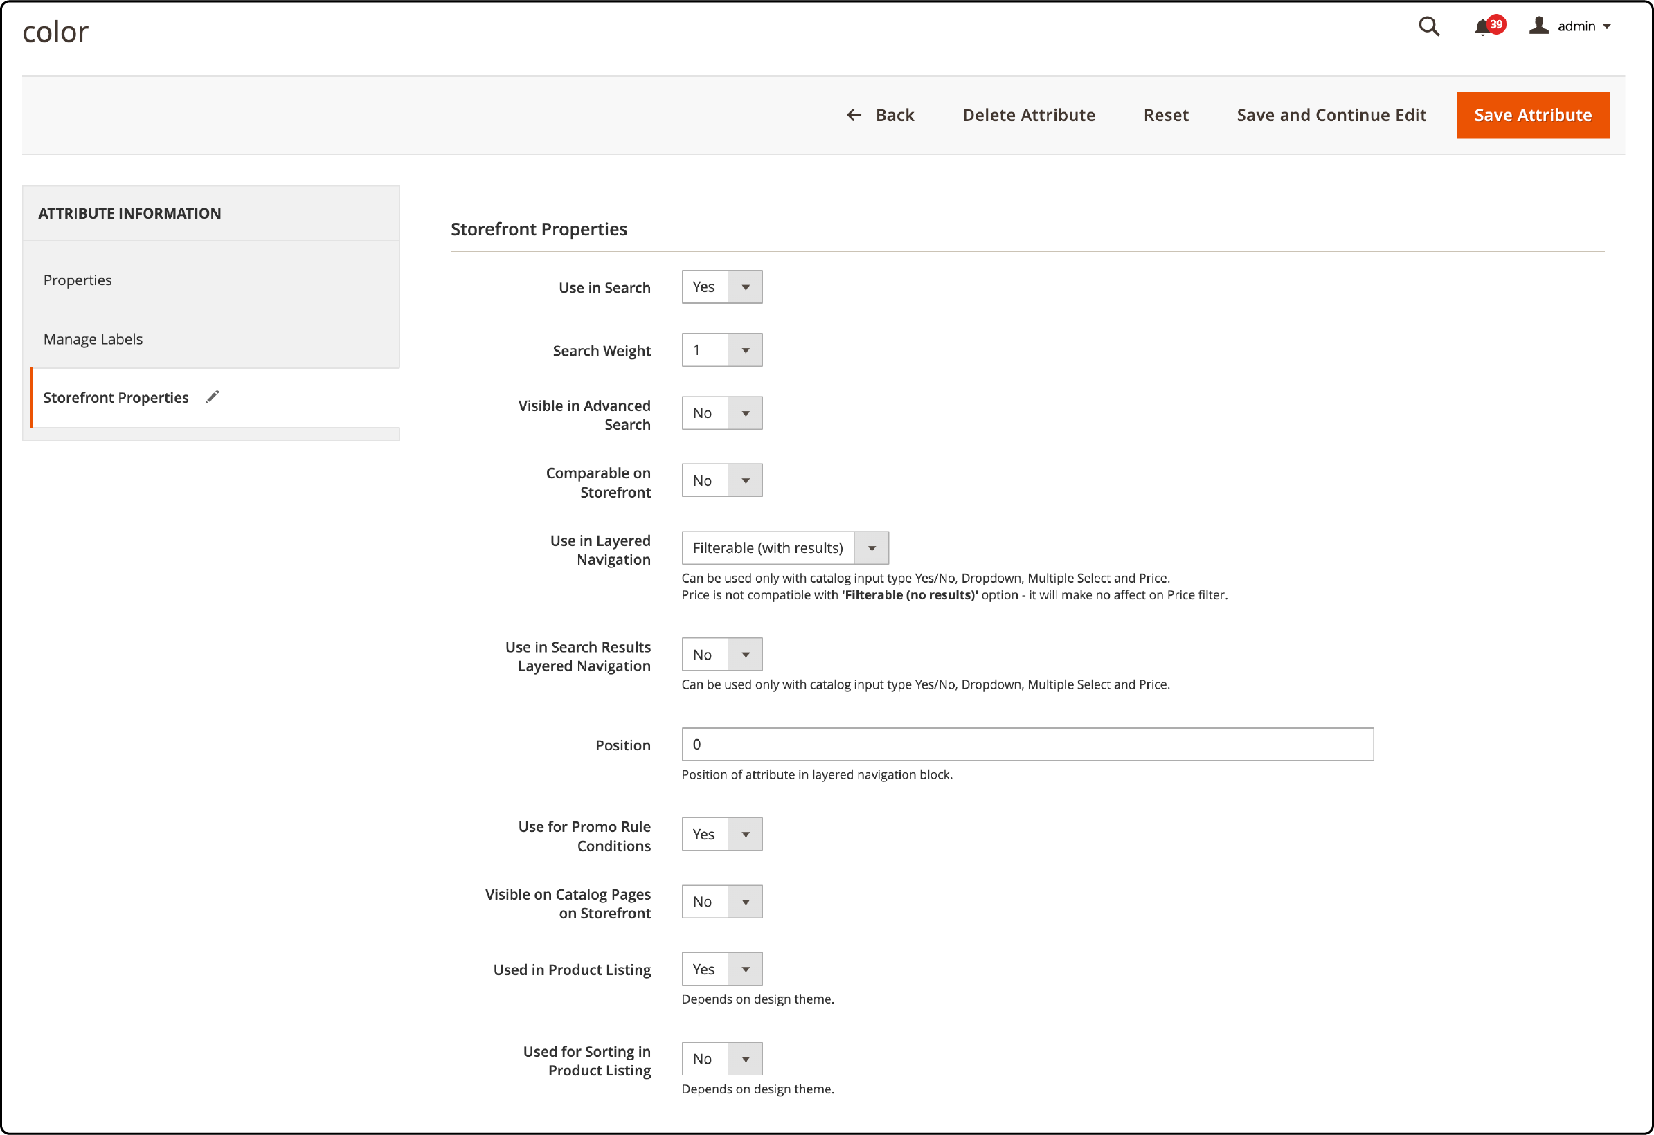Screen dimensions: 1654x1135
Task: Click the Delete Attribute button
Action: 1028,116
